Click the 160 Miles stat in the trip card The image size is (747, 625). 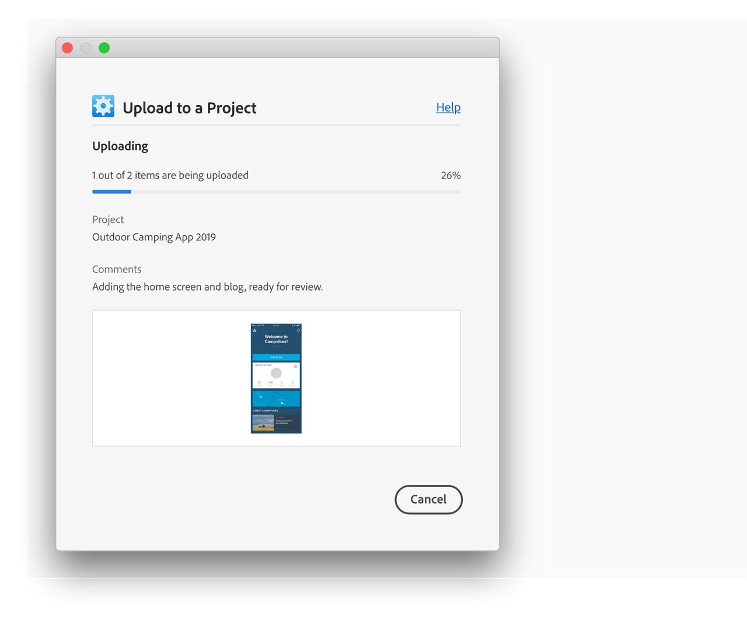point(270,382)
